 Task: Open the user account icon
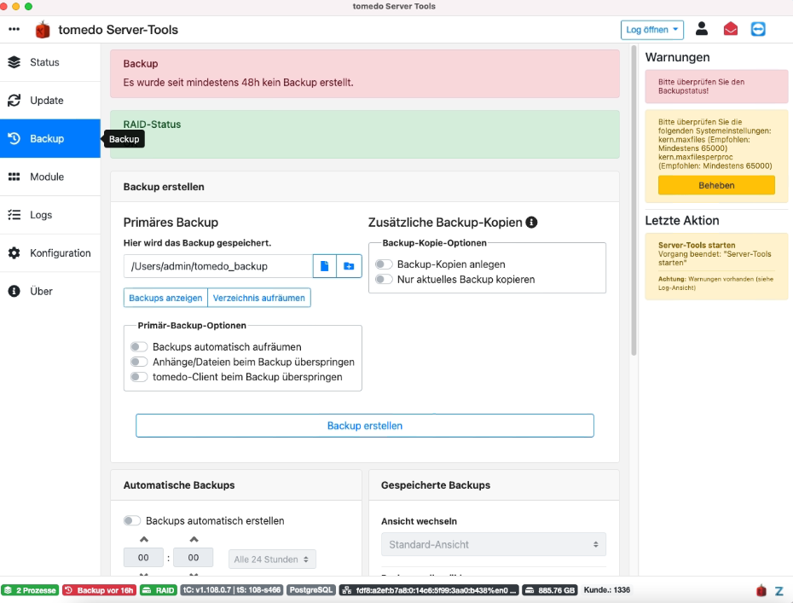click(702, 29)
